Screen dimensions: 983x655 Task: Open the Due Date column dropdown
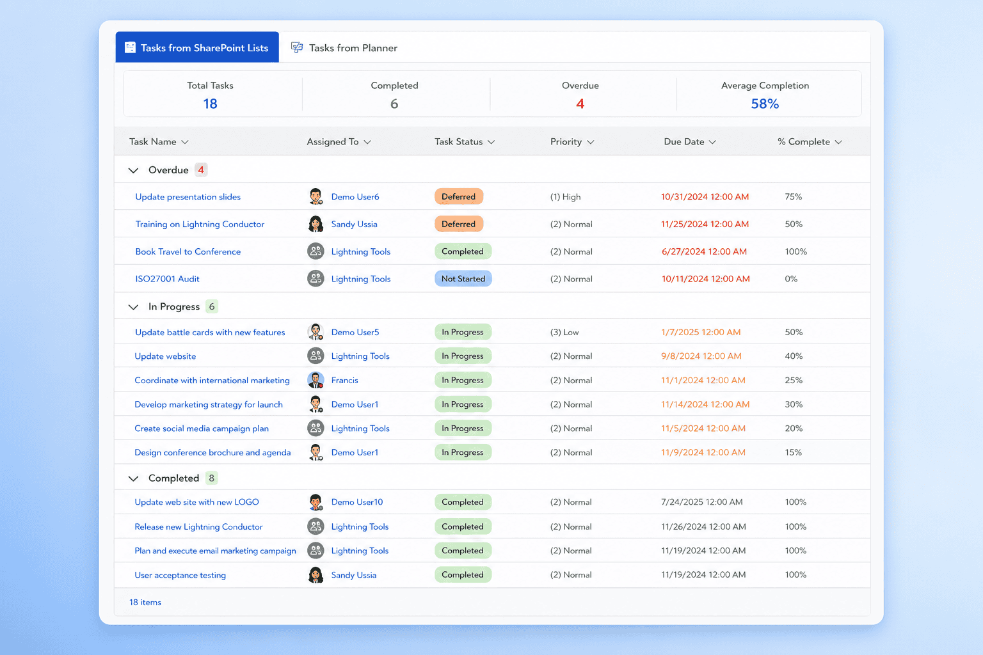coord(712,142)
